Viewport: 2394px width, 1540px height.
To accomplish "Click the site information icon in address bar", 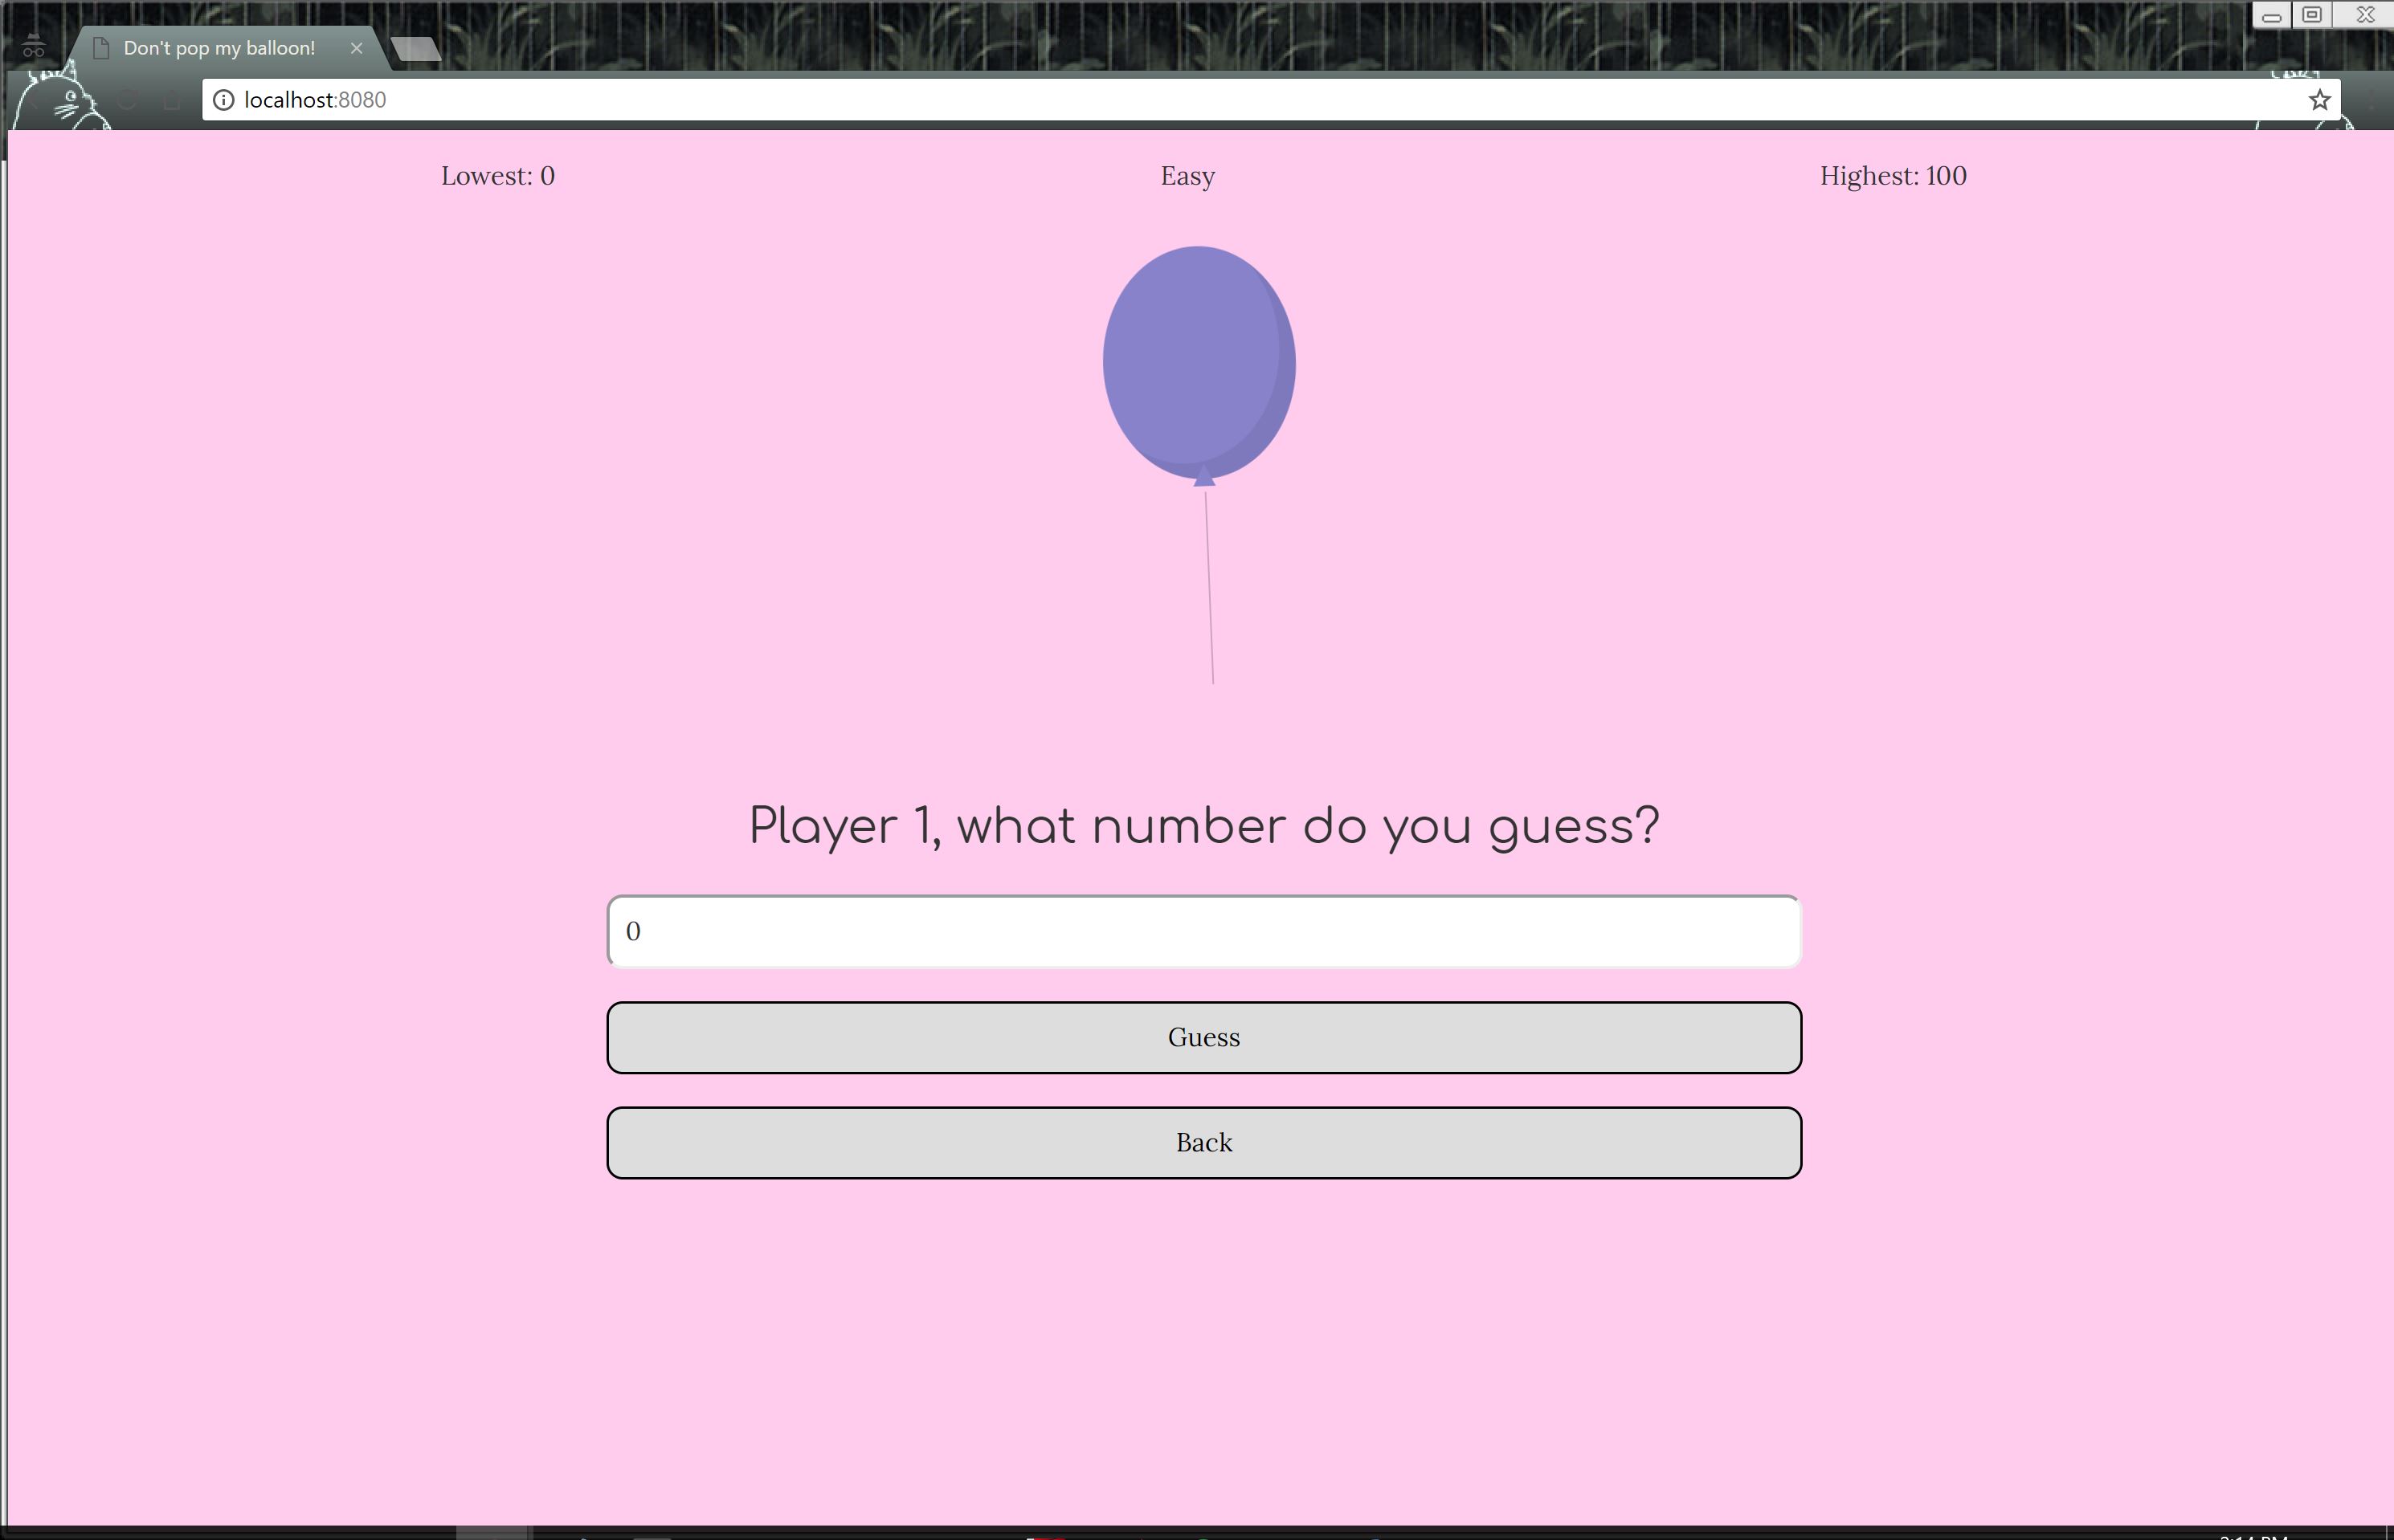I will pos(223,100).
